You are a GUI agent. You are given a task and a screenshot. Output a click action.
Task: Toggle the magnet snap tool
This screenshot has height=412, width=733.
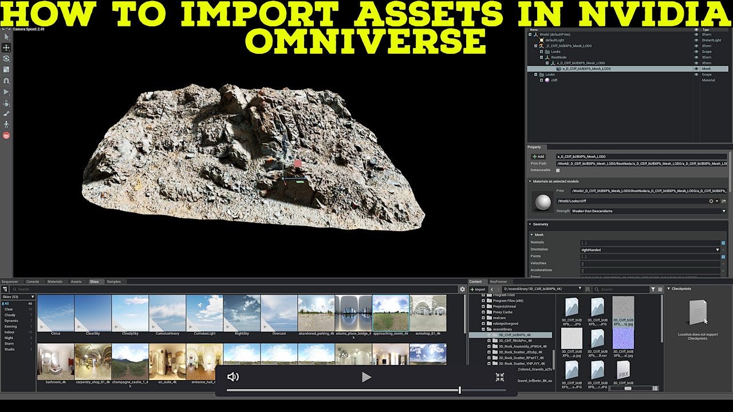[6, 81]
